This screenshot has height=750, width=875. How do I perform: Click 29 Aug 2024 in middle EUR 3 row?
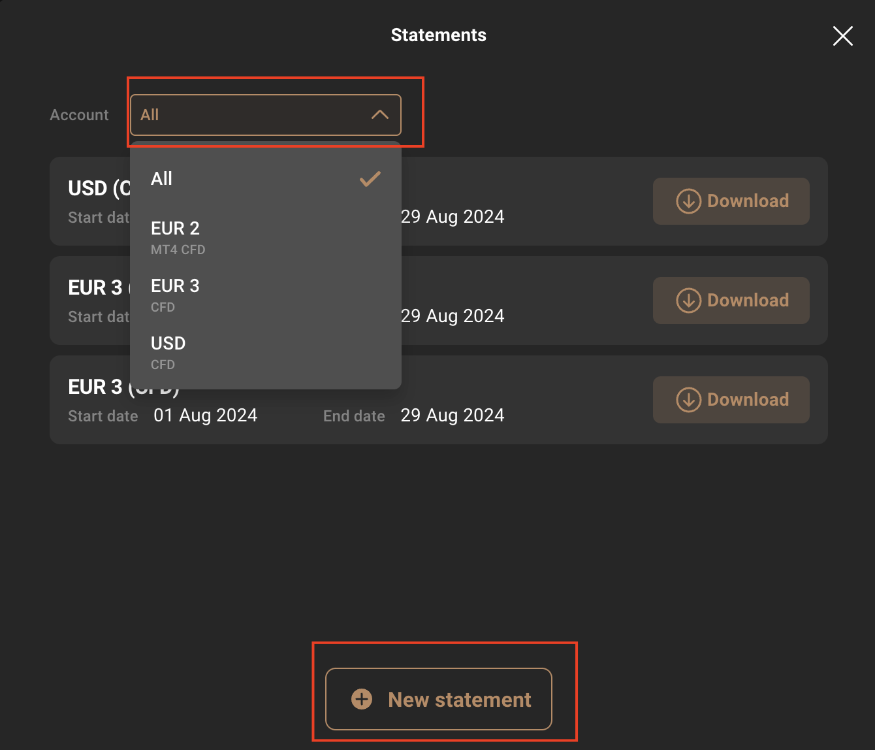point(453,316)
